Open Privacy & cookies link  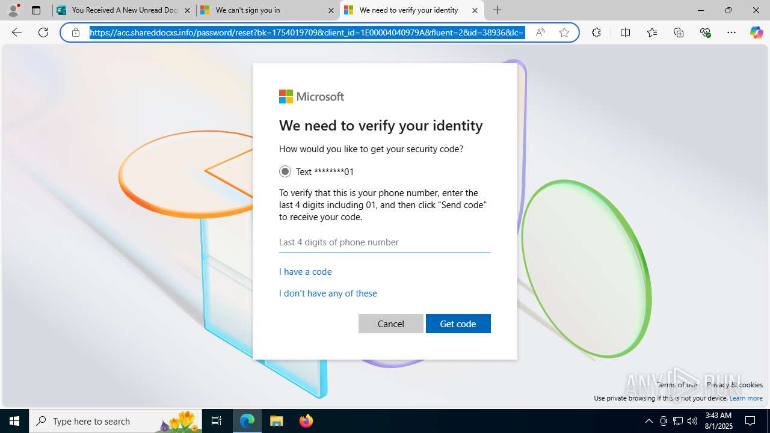click(735, 385)
